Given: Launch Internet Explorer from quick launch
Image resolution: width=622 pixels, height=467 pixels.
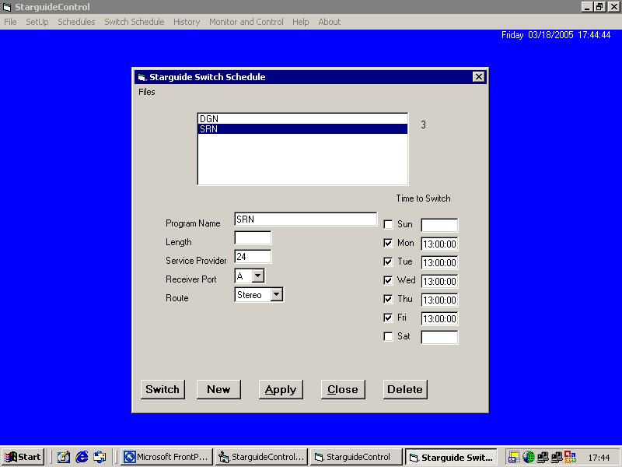Looking at the screenshot, I should click(x=82, y=457).
